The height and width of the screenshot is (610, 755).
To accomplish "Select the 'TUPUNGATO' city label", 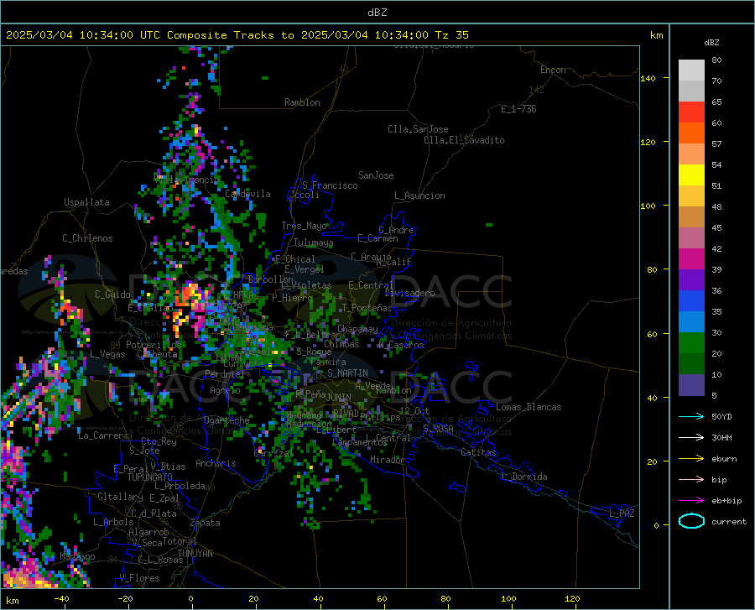I will 150,477.
